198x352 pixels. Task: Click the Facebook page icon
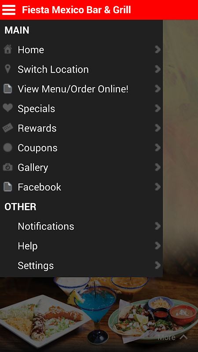point(7,187)
